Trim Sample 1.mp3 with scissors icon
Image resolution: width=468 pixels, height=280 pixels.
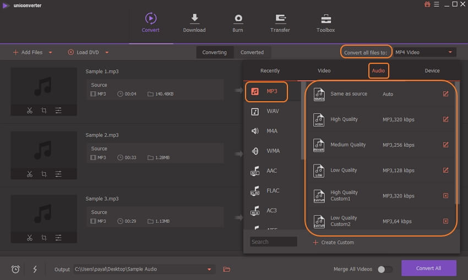click(30, 111)
